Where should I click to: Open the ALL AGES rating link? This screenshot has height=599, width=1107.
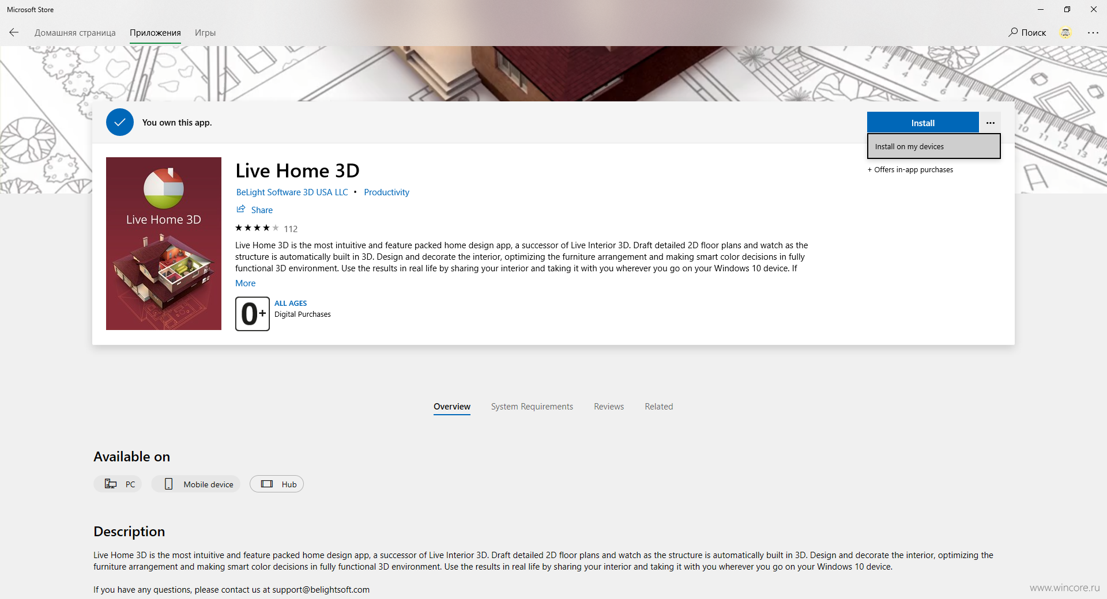pyautogui.click(x=291, y=304)
